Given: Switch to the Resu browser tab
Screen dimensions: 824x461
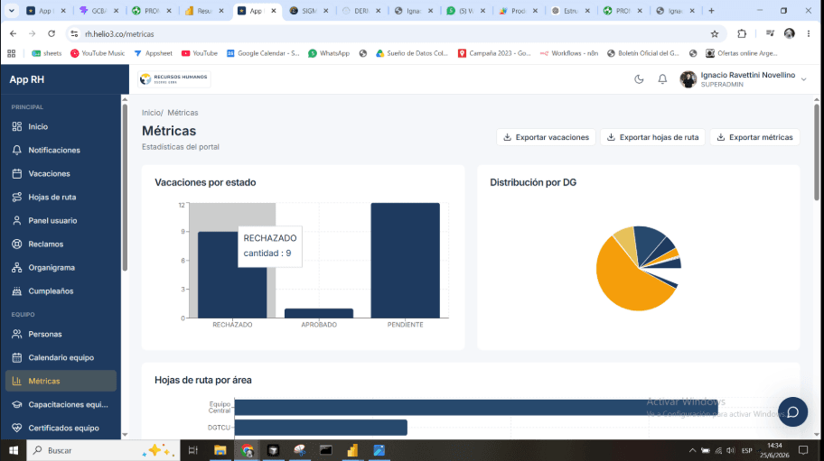Looking at the screenshot, I should (204, 11).
